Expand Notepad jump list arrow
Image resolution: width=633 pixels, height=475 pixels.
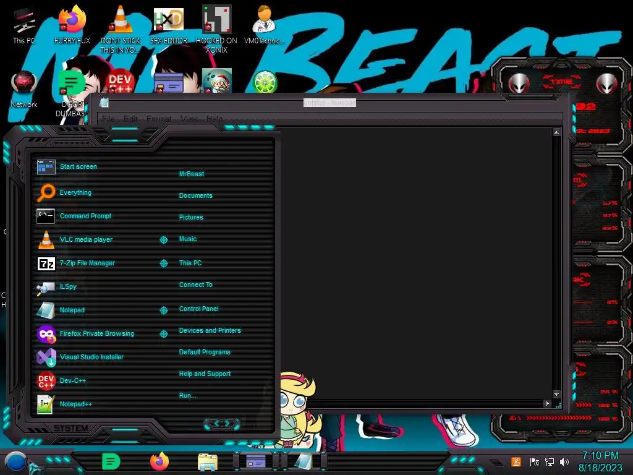[163, 310]
